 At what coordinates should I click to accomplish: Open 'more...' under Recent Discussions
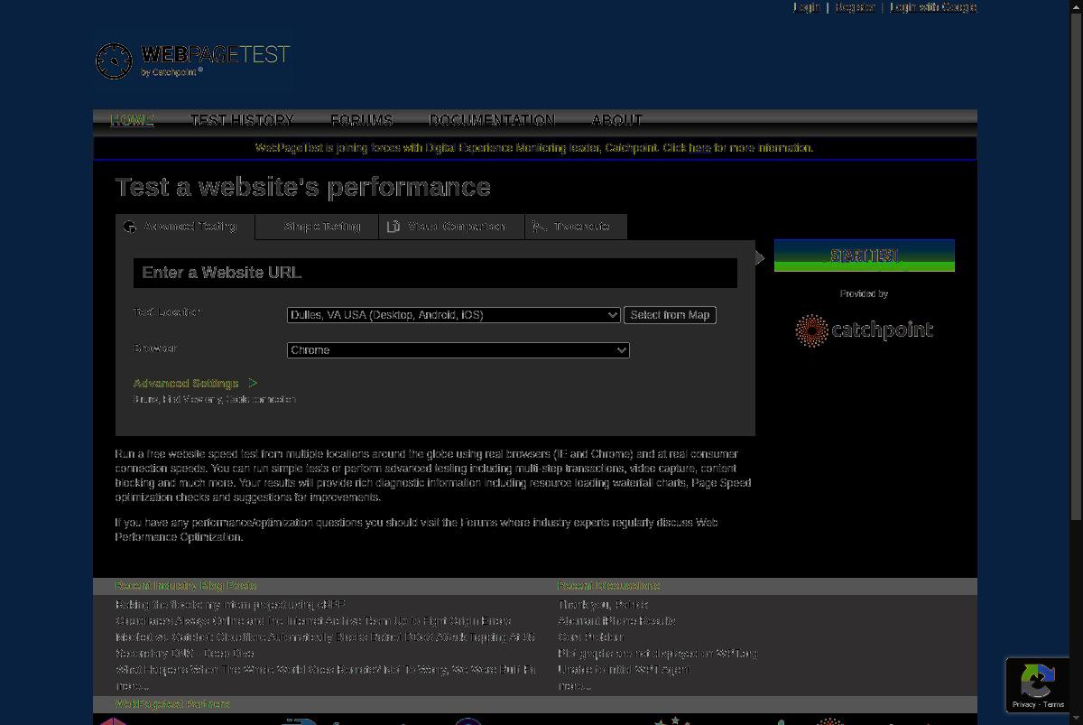coord(574,686)
